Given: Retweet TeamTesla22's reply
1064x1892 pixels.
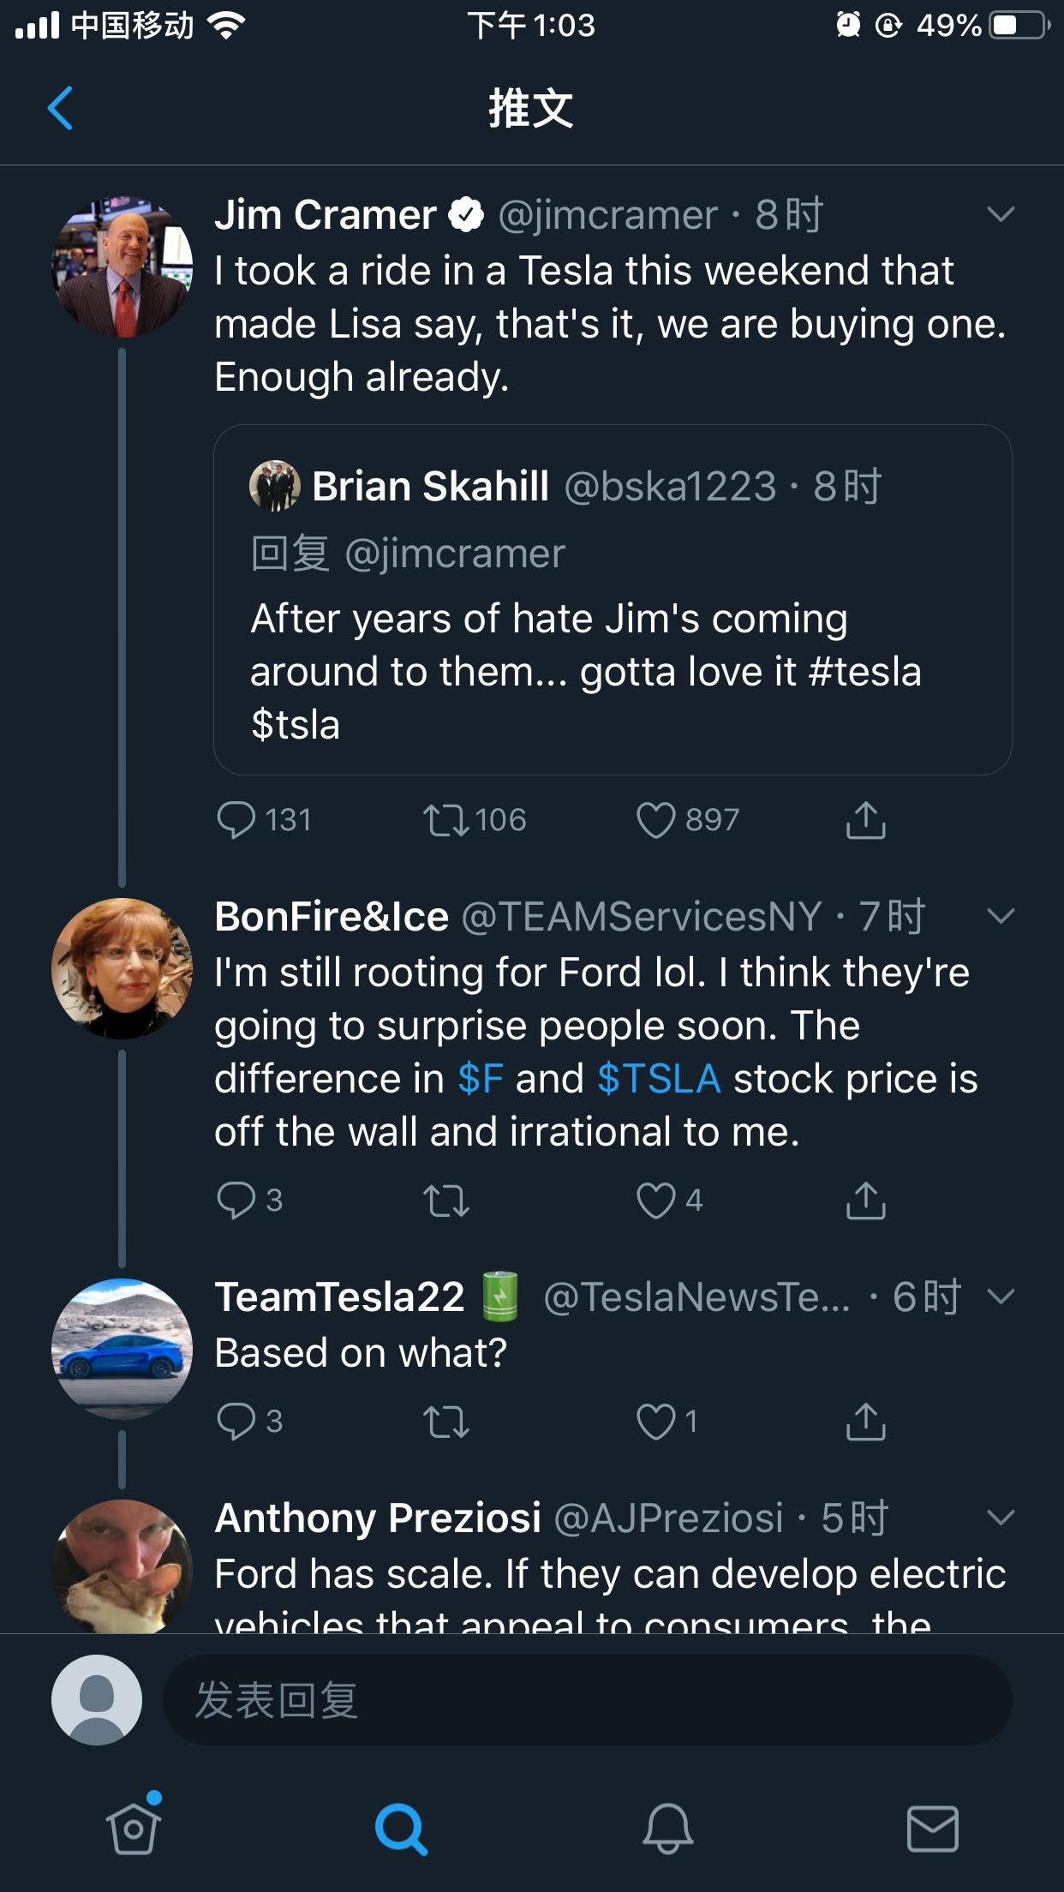Looking at the screenshot, I should [445, 1422].
